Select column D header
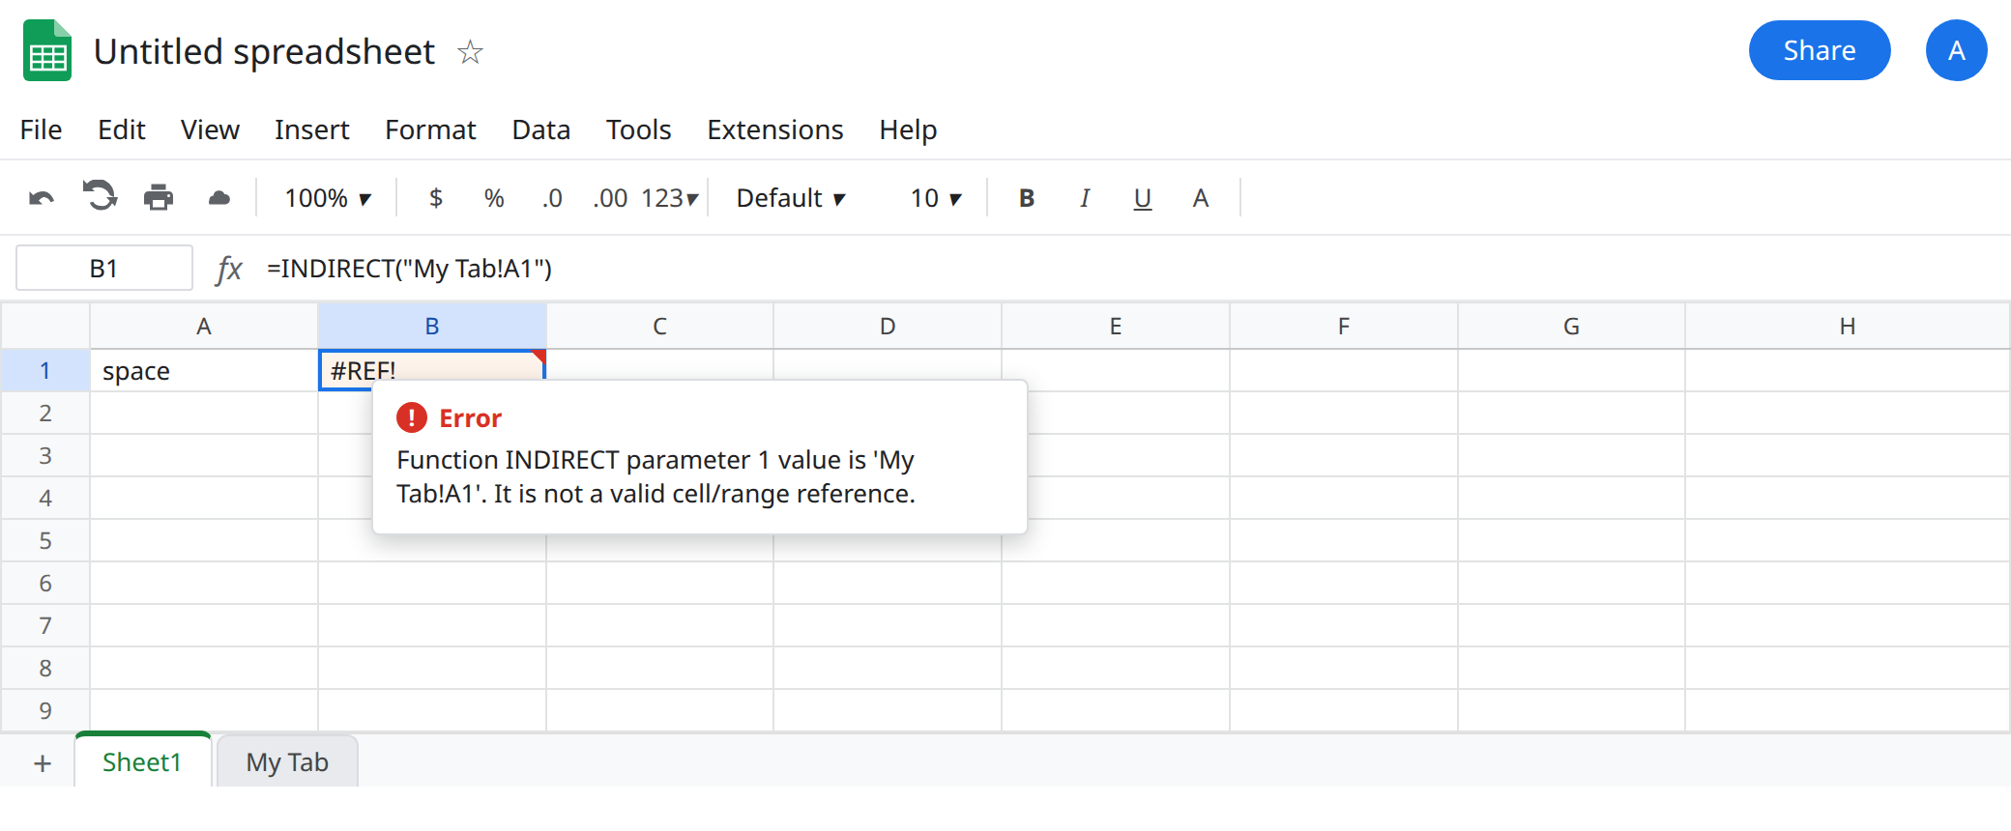The width and height of the screenshot is (2011, 831). tap(888, 327)
